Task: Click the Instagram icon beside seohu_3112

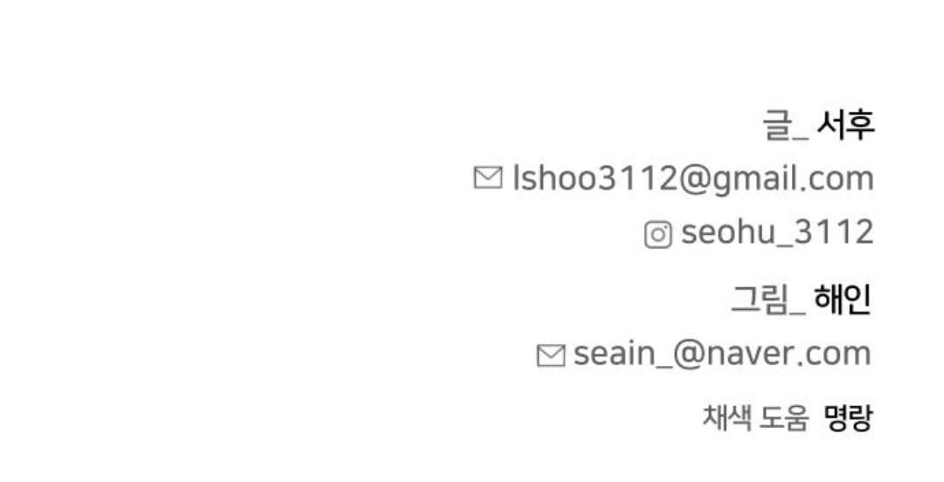Action: (658, 234)
